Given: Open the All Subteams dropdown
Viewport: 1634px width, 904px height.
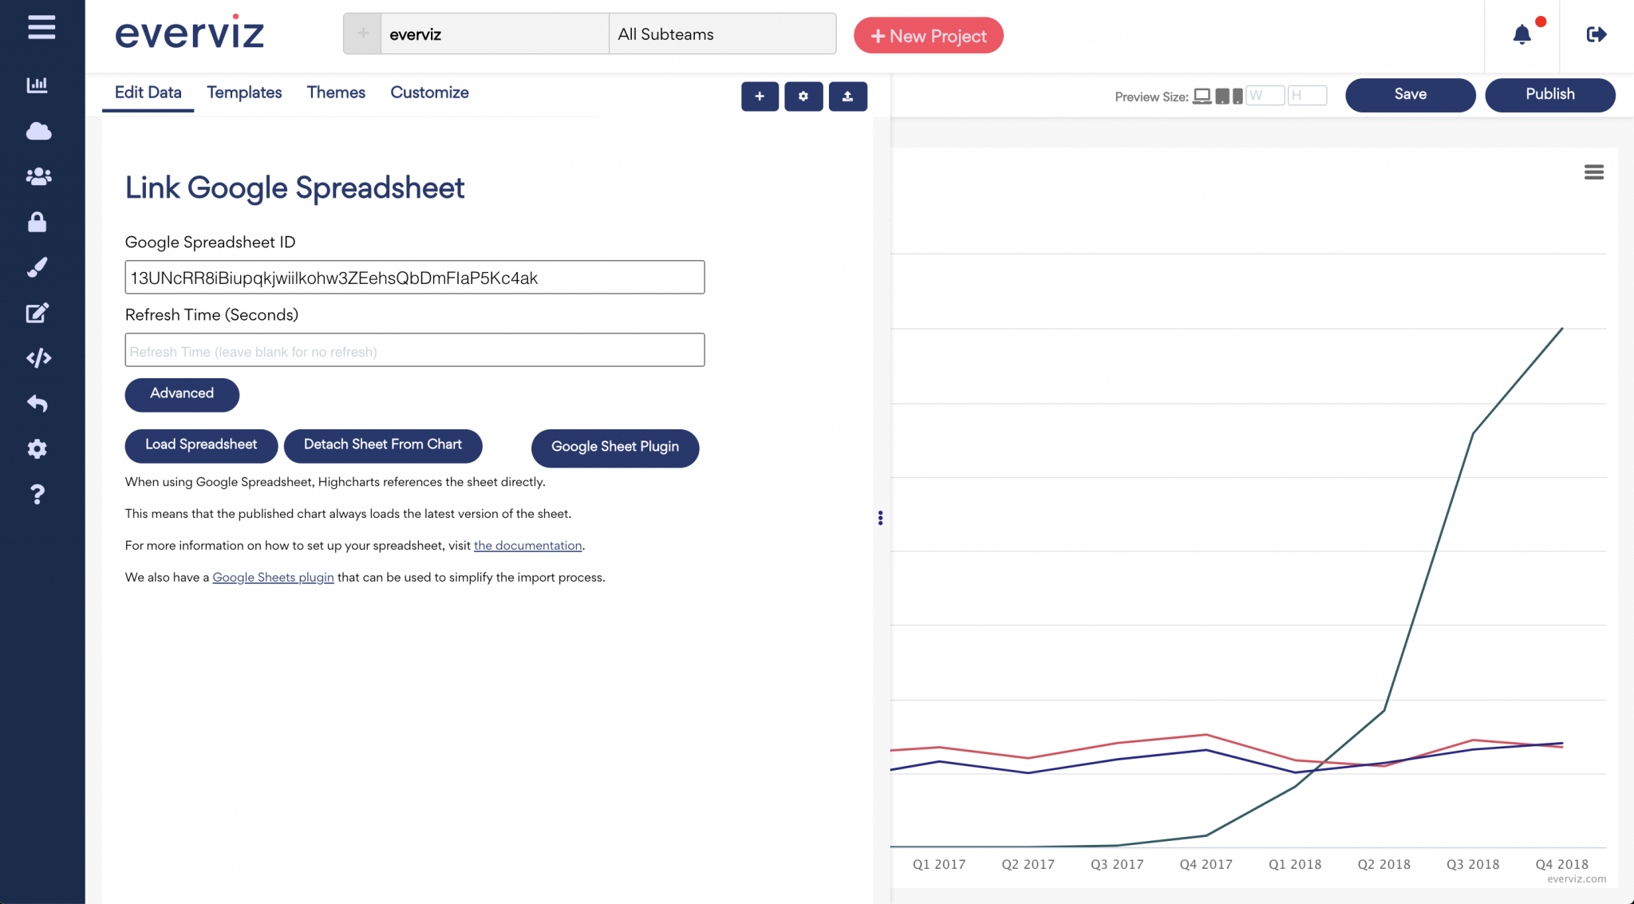Looking at the screenshot, I should (x=720, y=34).
